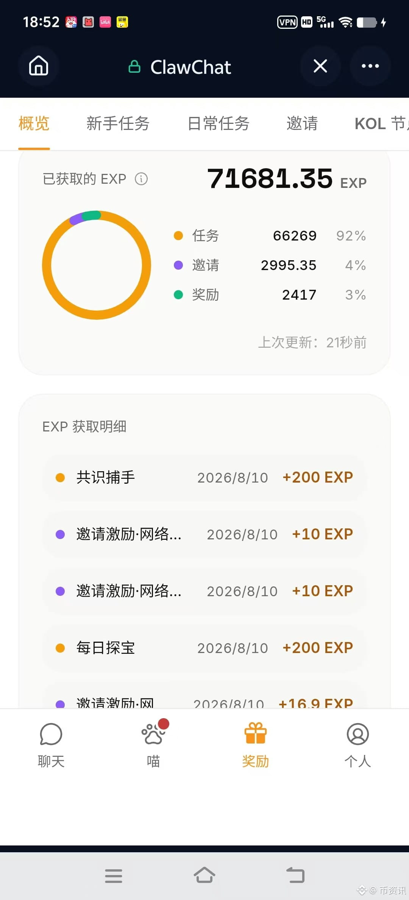This screenshot has width=409, height=900.
Task: Click the 任务 66269 legend row
Action: [x=270, y=236]
